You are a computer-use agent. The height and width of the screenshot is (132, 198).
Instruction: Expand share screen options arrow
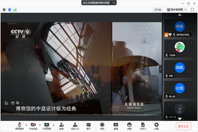[53, 125]
